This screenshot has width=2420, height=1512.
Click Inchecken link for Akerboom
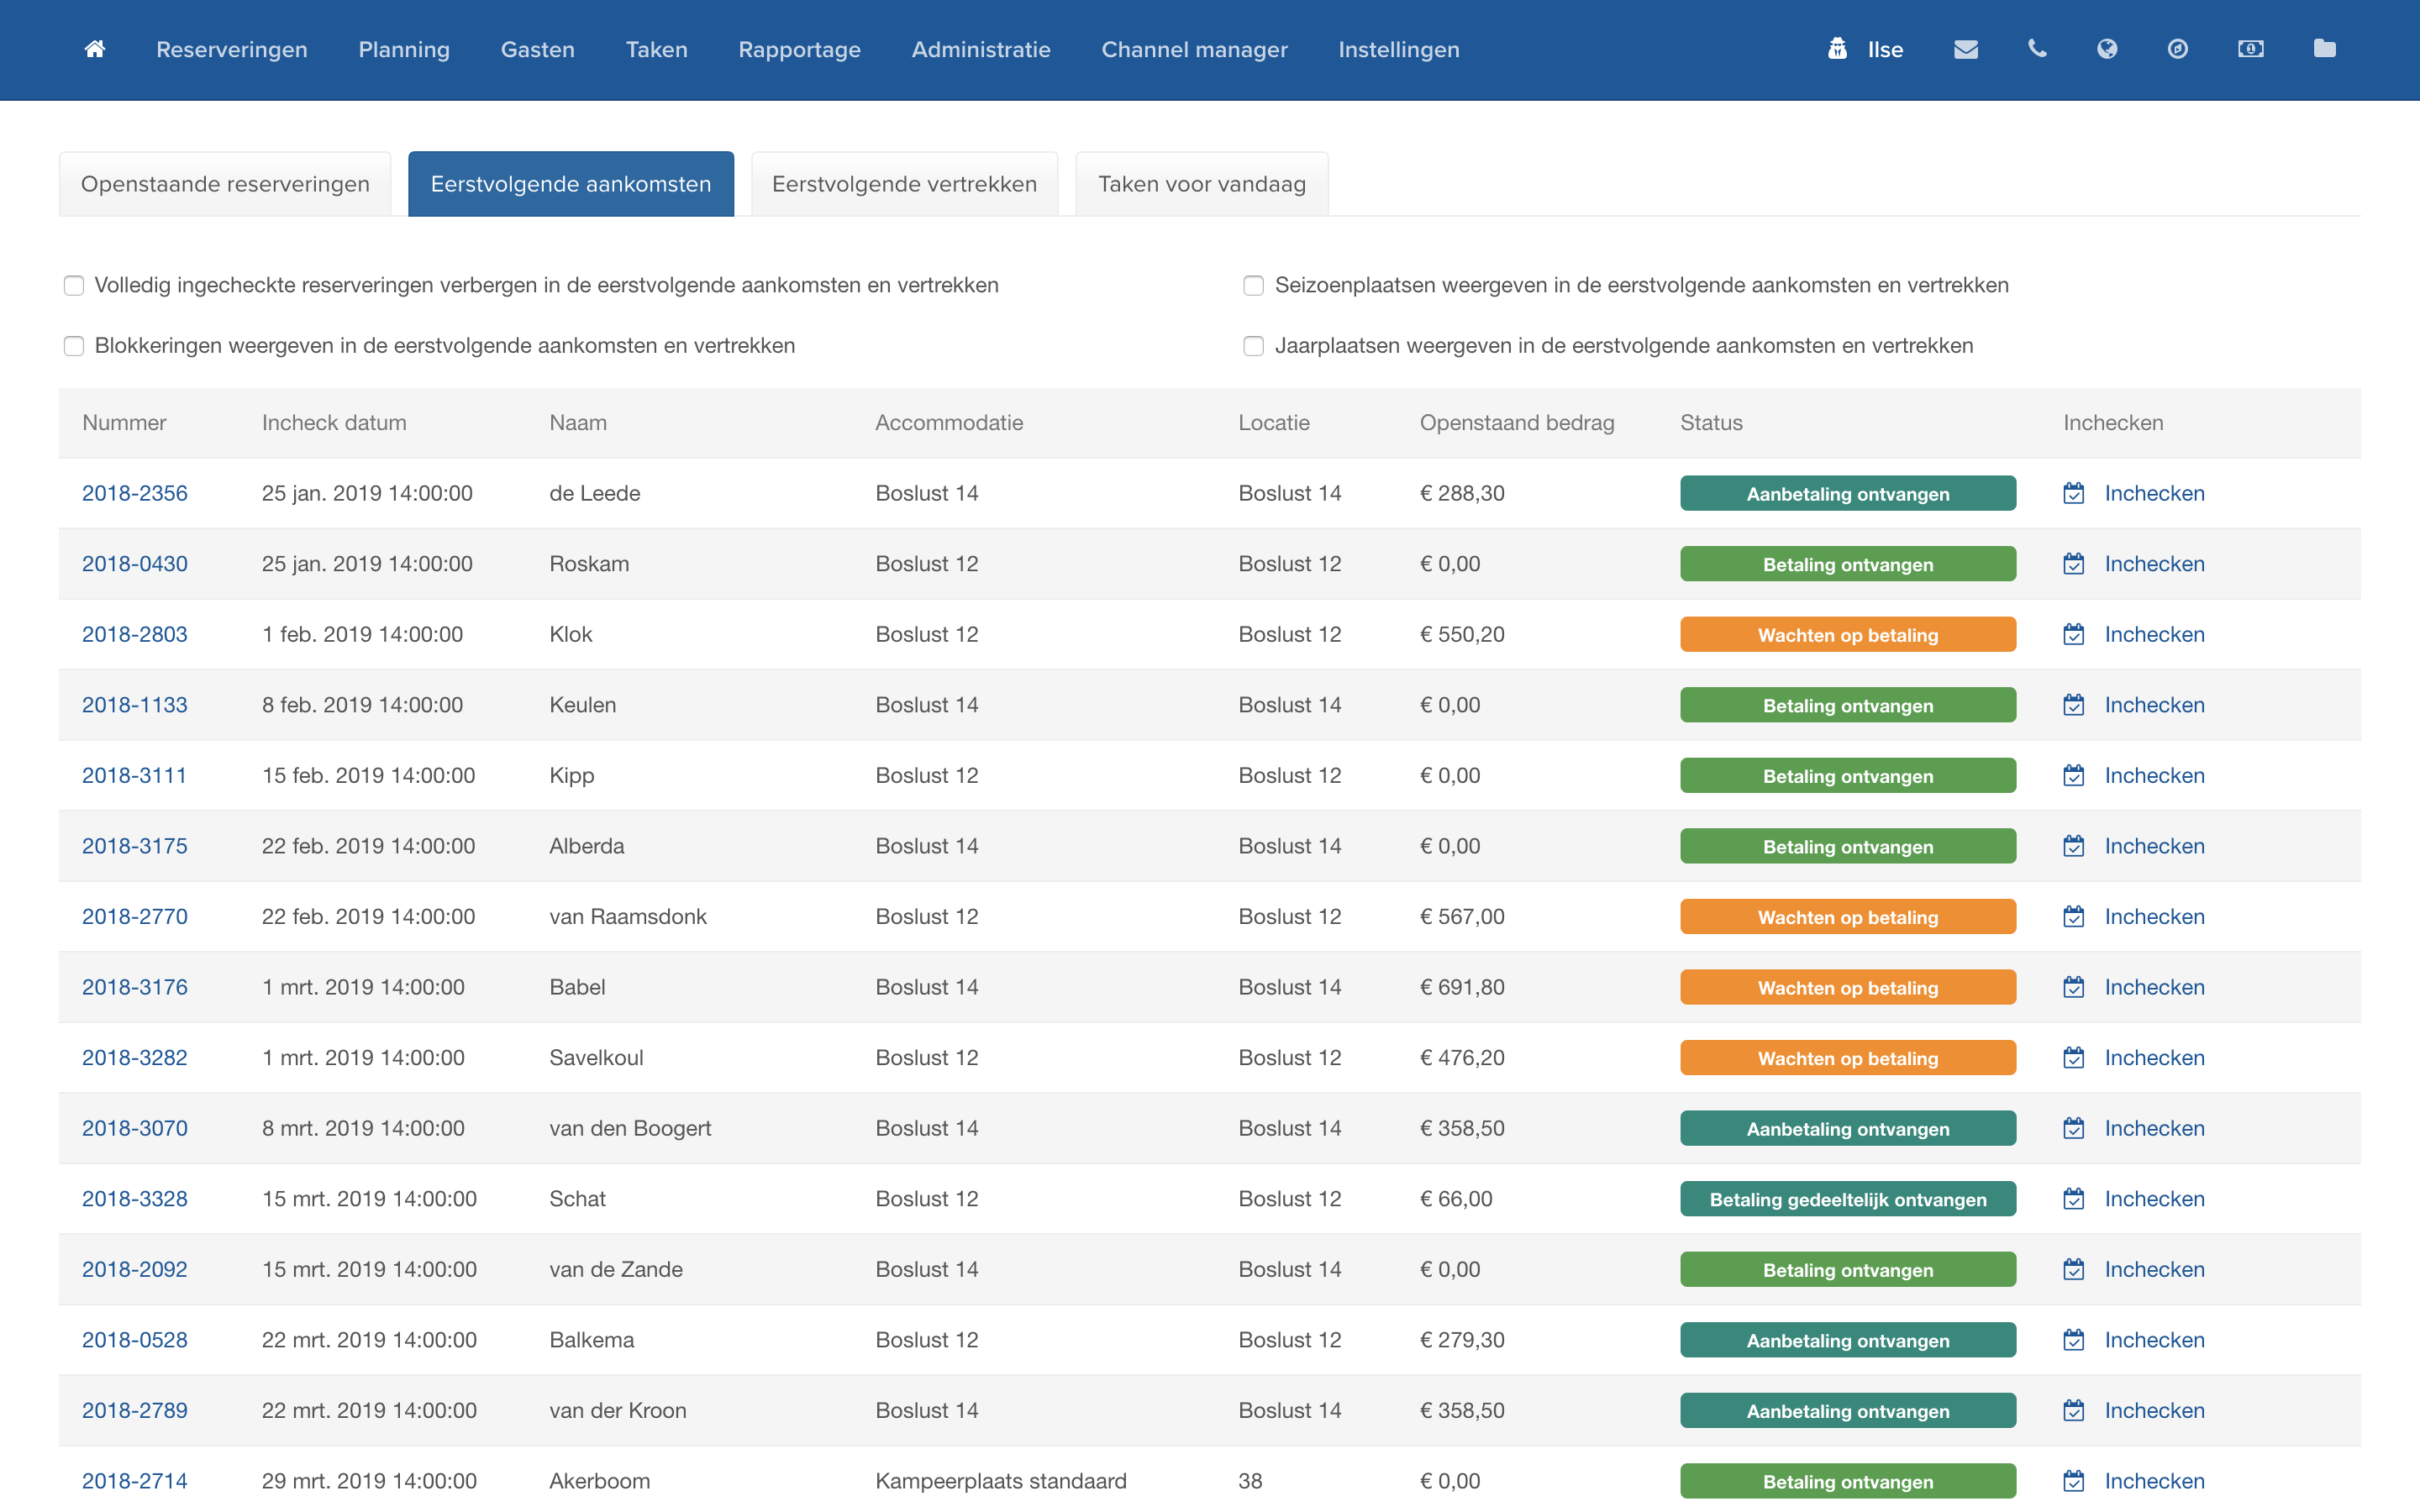(x=2154, y=1481)
